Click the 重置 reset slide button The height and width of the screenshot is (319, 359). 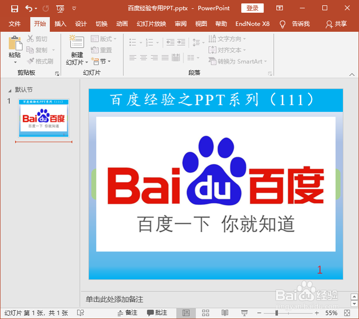click(x=101, y=50)
